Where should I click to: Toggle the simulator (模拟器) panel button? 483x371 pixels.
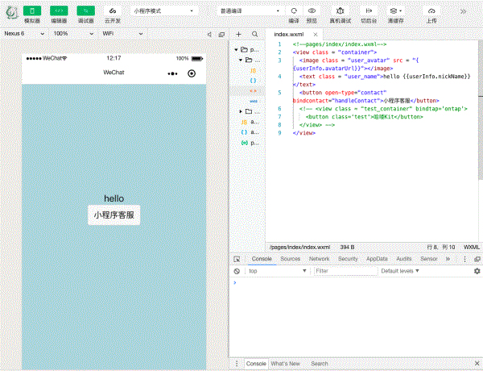[32, 11]
